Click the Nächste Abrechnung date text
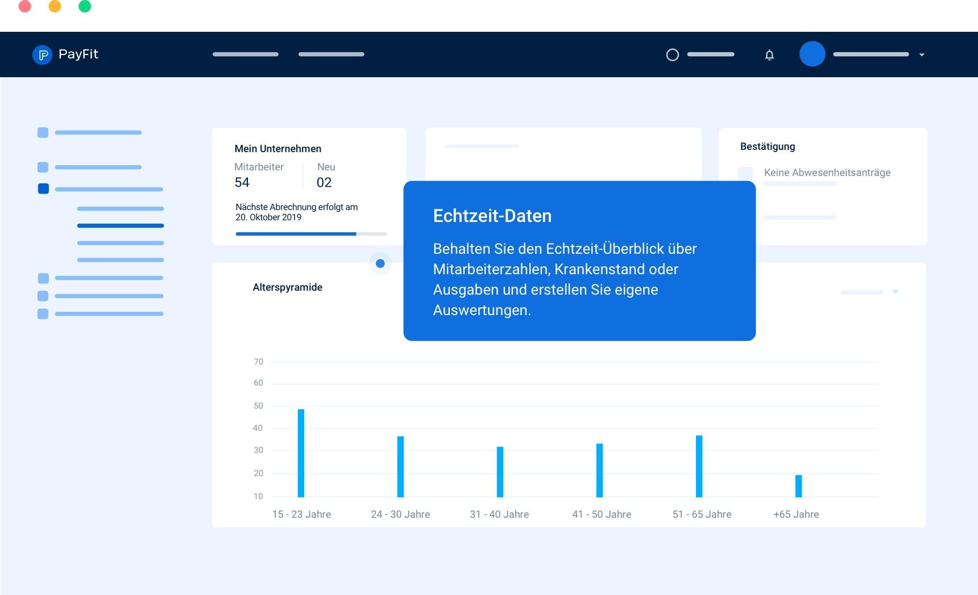Screen dimensions: 978x595 297,212
